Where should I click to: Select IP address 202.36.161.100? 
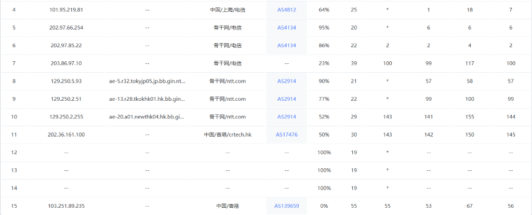(66, 135)
